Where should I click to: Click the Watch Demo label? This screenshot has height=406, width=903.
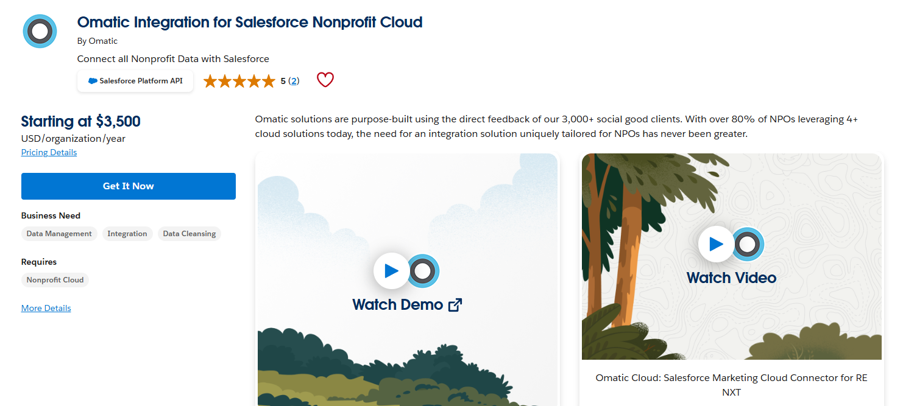coord(398,304)
